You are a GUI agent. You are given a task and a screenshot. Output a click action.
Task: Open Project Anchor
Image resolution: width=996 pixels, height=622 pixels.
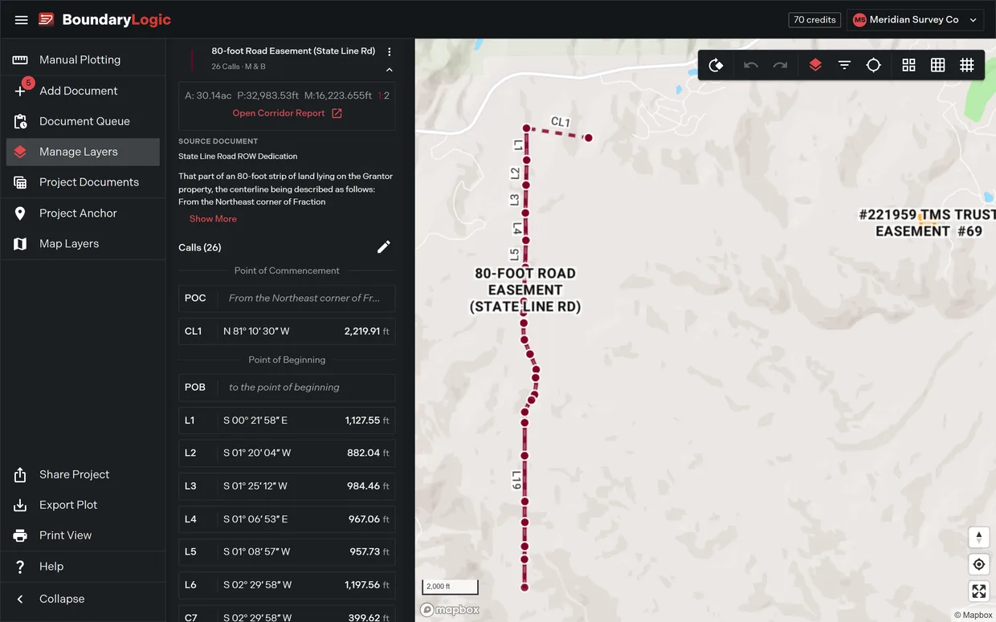pyautogui.click(x=83, y=213)
